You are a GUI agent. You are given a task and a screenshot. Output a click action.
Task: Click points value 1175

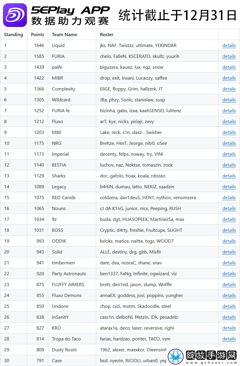pyautogui.click(x=39, y=143)
